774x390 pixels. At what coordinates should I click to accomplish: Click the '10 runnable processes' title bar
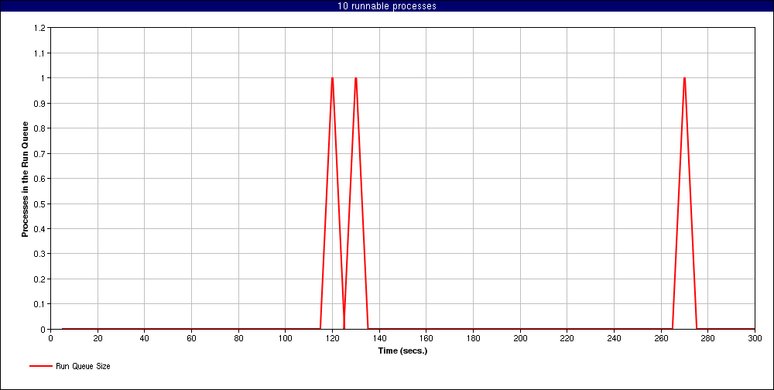click(x=387, y=6)
